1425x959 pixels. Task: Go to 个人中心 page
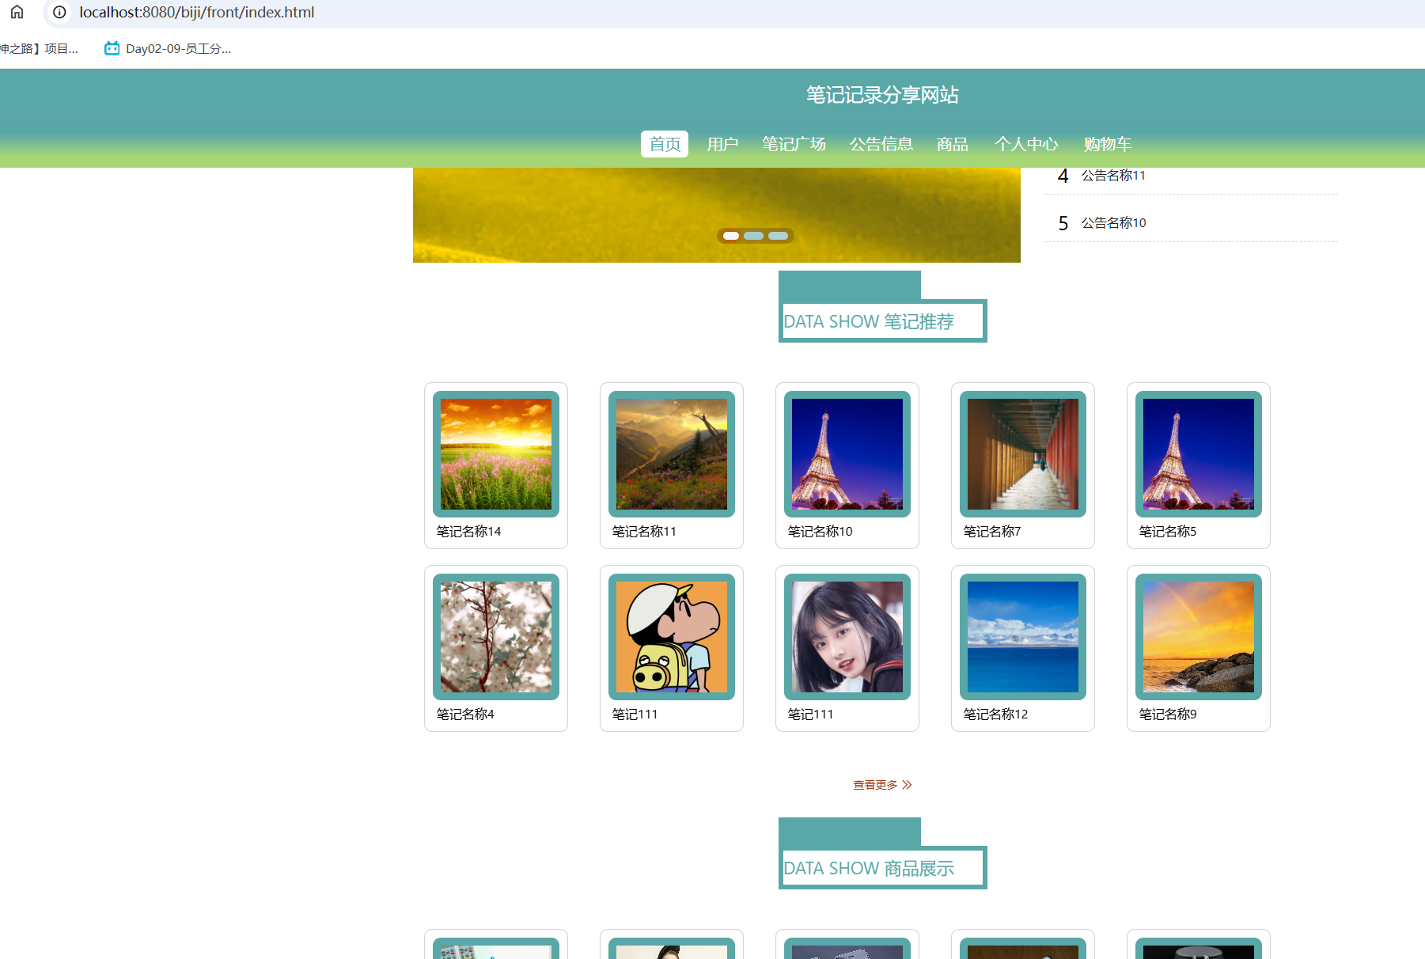pyautogui.click(x=1026, y=144)
